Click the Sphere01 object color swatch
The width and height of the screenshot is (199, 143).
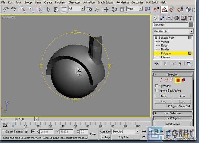[191, 25]
